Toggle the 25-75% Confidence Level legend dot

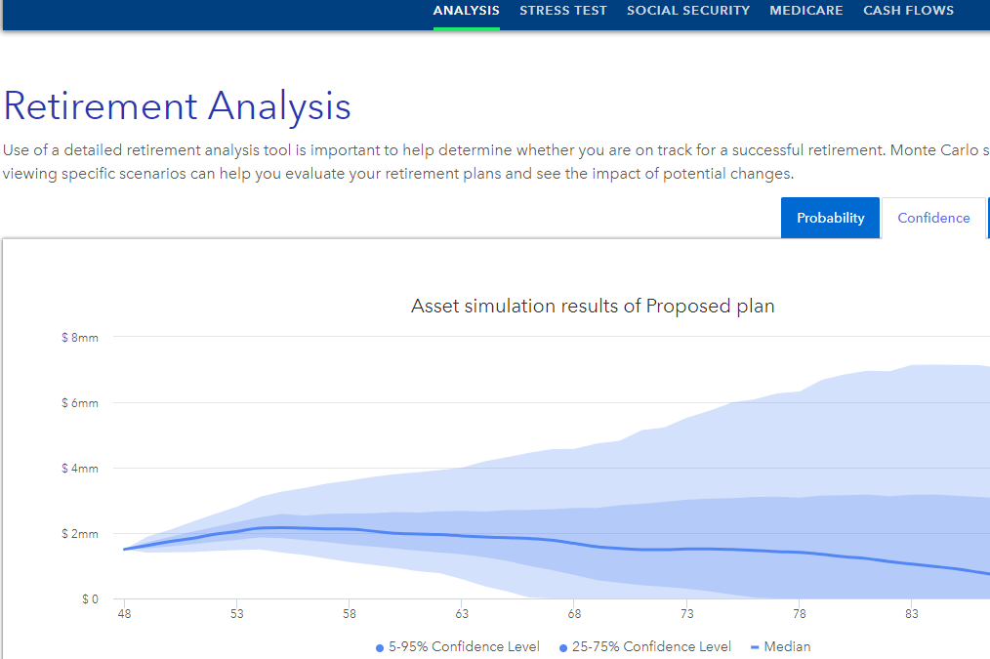pos(563,647)
